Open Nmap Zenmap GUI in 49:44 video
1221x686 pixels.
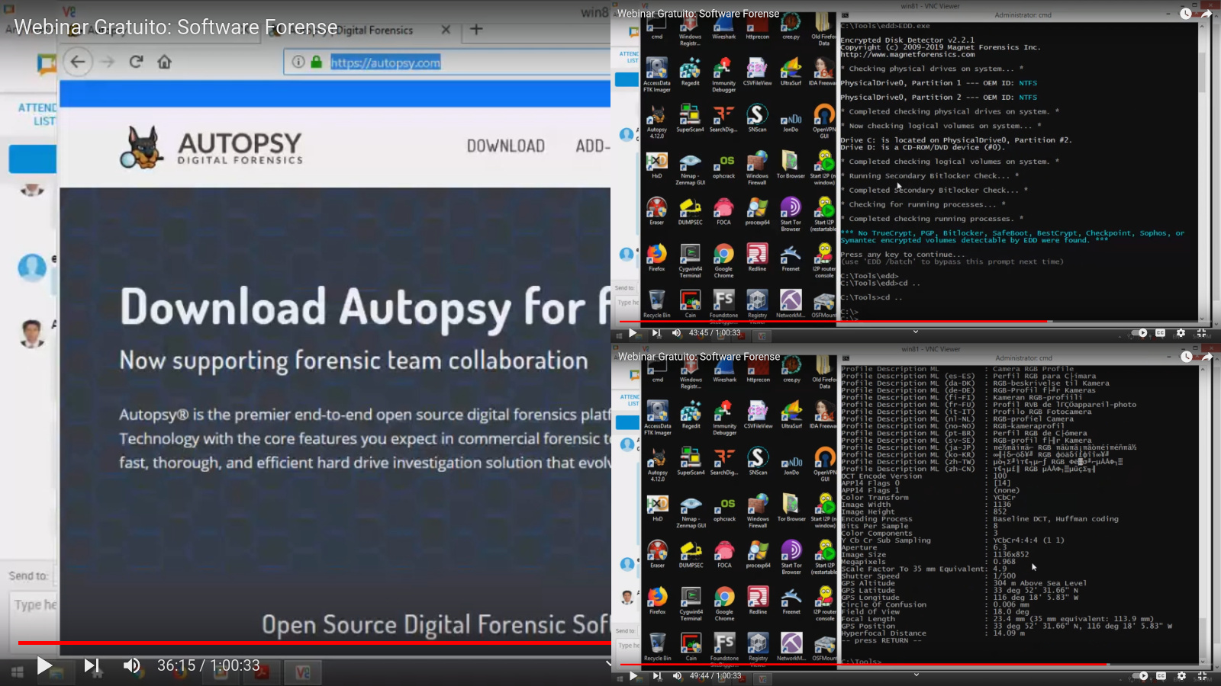click(x=691, y=511)
